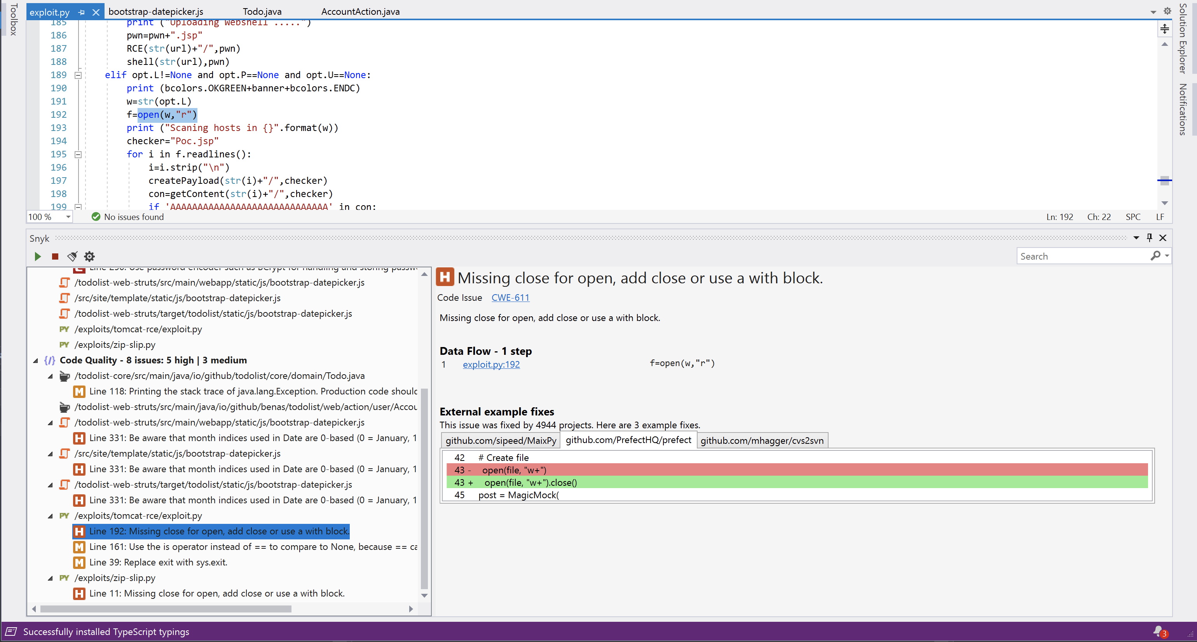1197x642 pixels.
Task: Toggle pin on the exploit.py tab
Action: coord(82,12)
